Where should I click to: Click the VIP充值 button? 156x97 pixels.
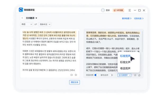[118, 10]
